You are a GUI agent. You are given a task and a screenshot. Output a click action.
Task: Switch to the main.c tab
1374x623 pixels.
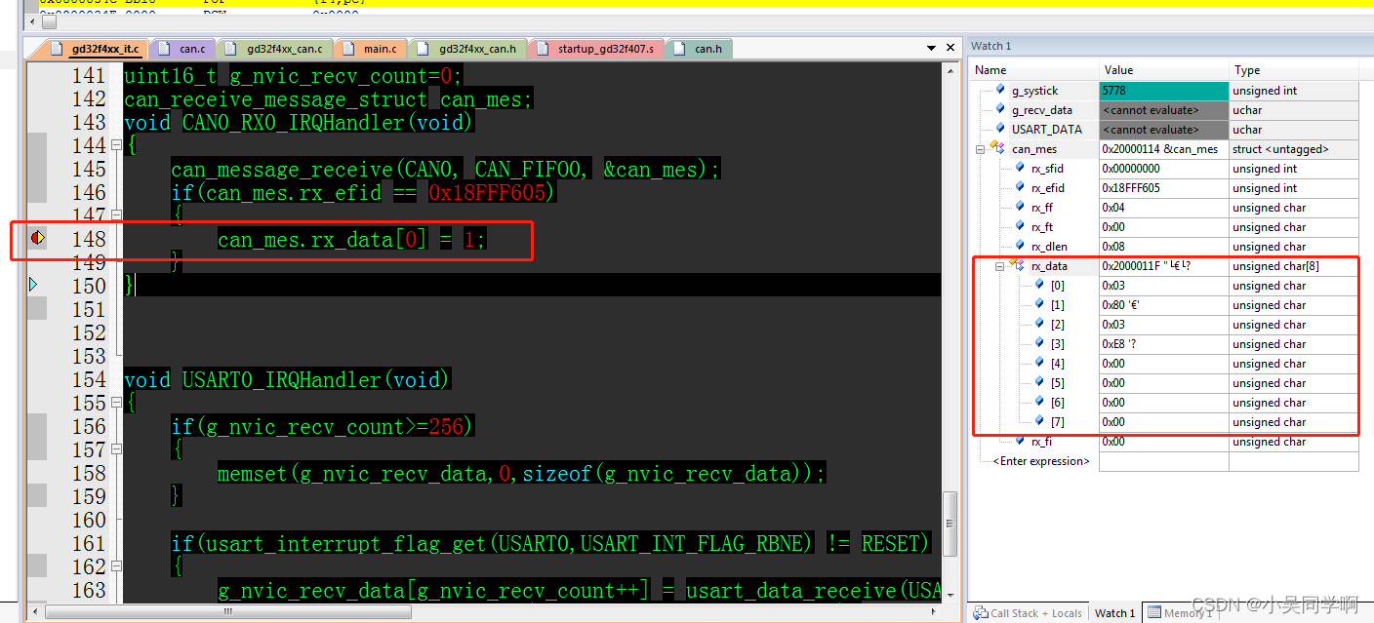371,49
